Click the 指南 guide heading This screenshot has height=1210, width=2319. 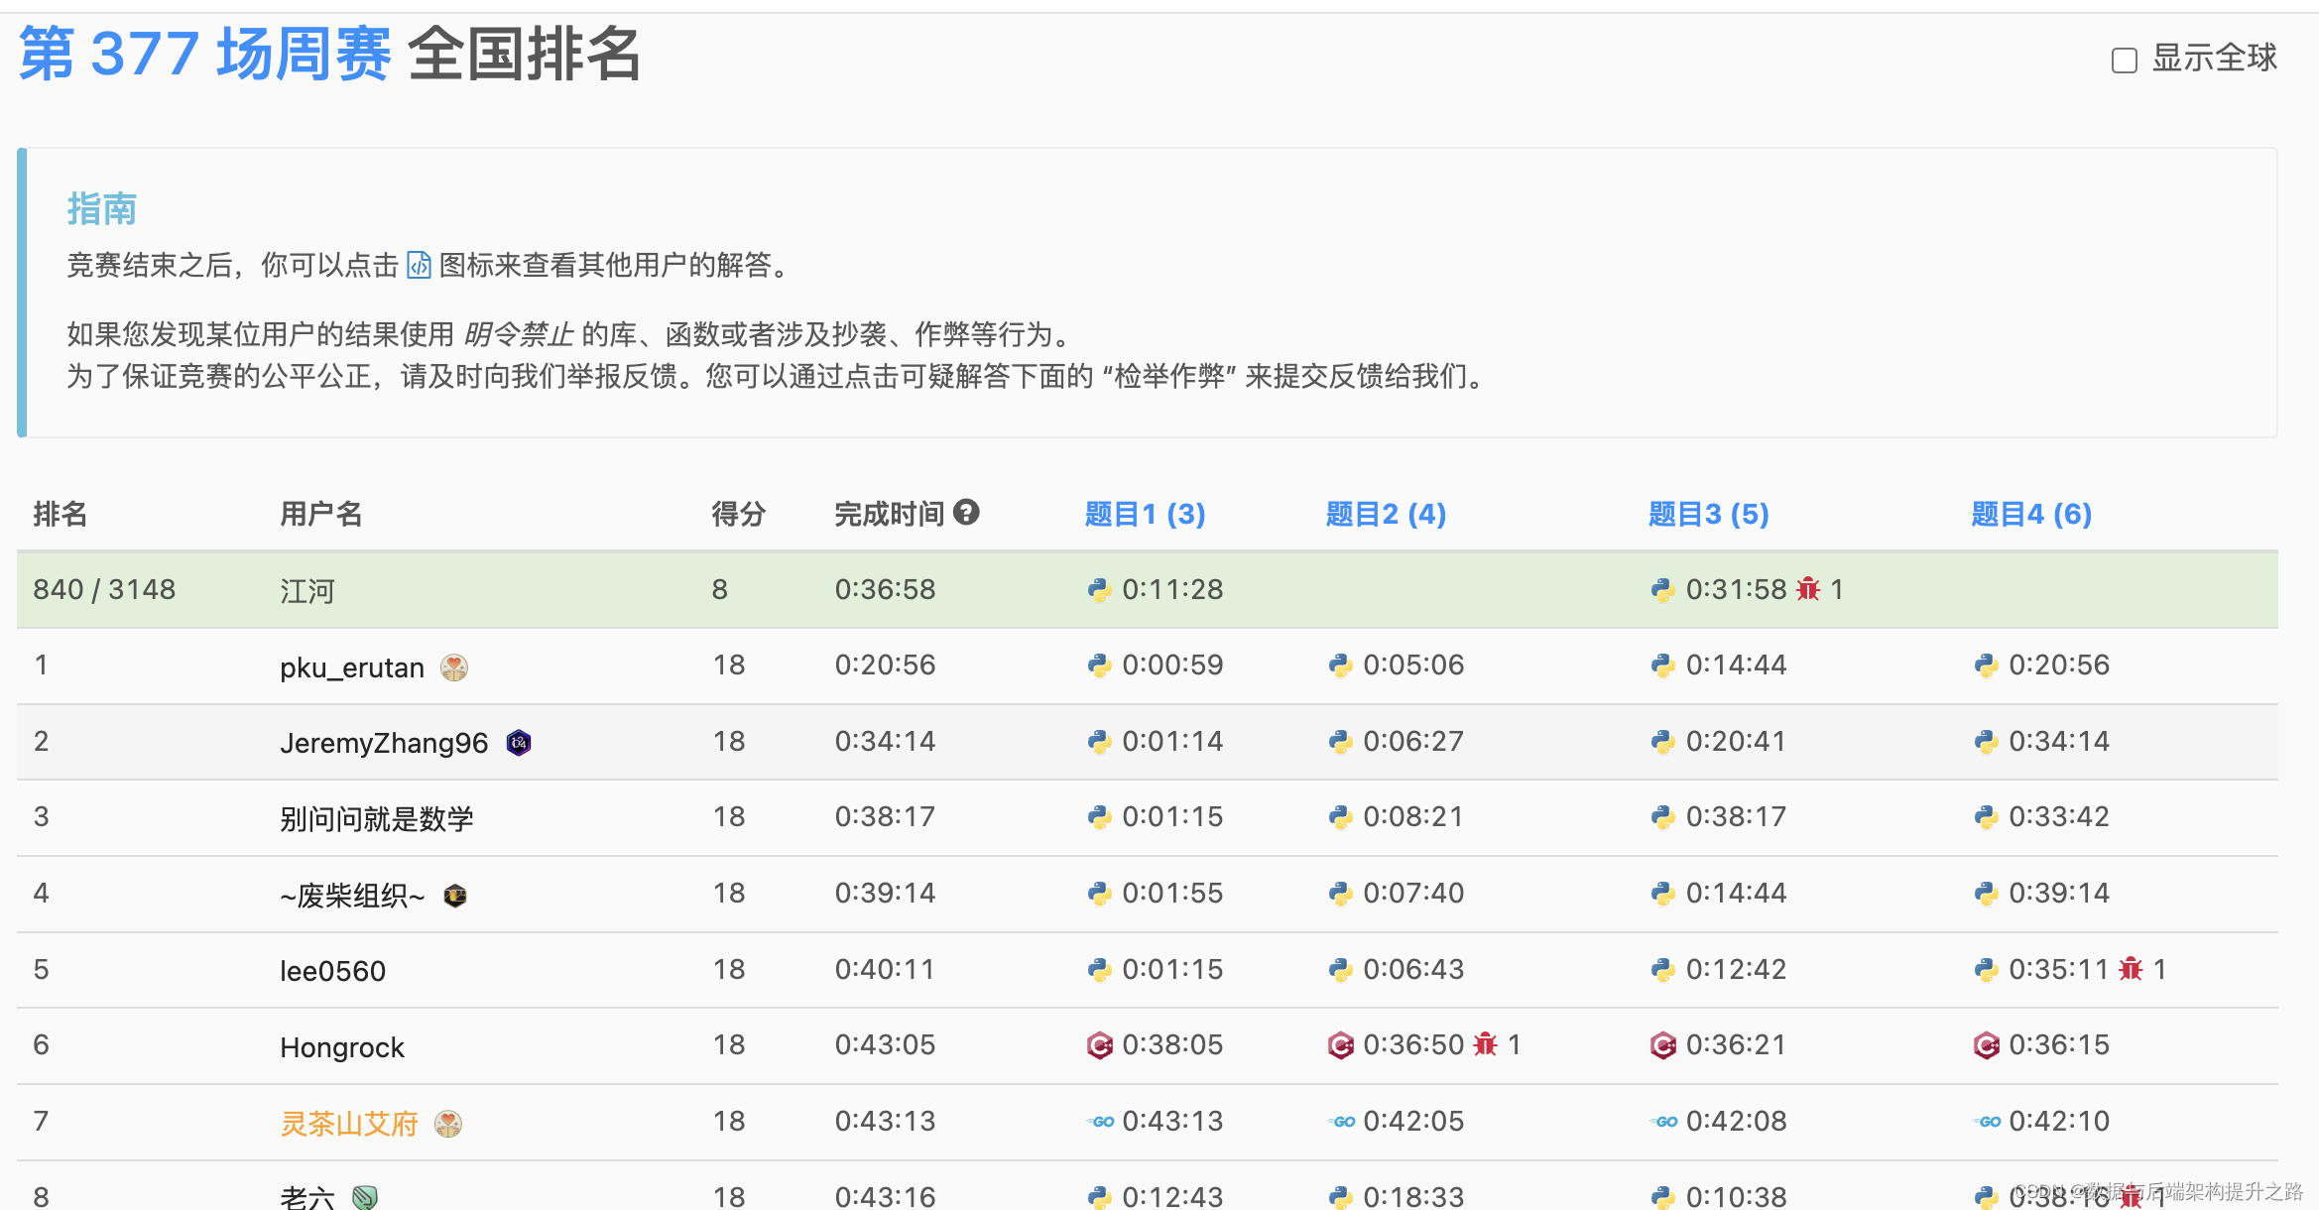(102, 209)
